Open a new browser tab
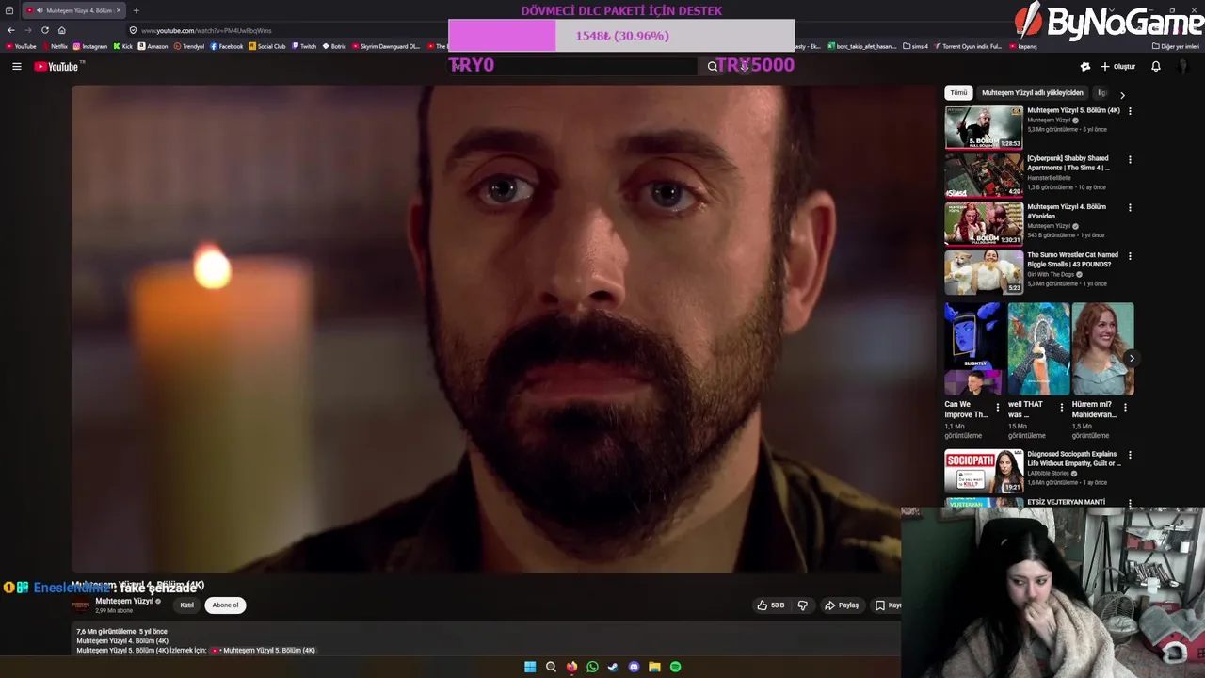Image resolution: width=1205 pixels, height=678 pixels. click(136, 10)
